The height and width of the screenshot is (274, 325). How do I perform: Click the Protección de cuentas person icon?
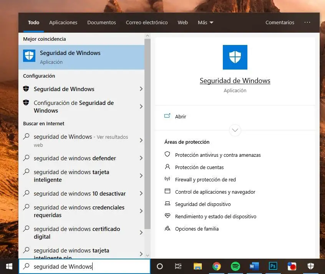167,166
